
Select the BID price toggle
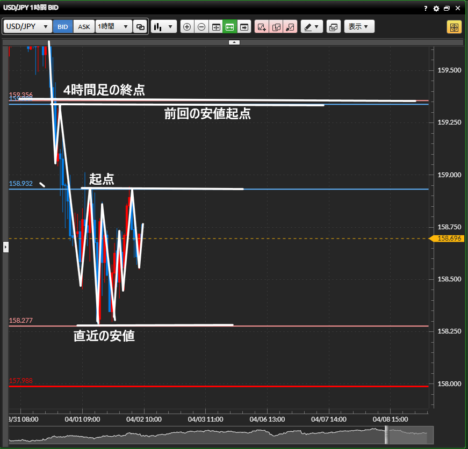click(x=63, y=27)
